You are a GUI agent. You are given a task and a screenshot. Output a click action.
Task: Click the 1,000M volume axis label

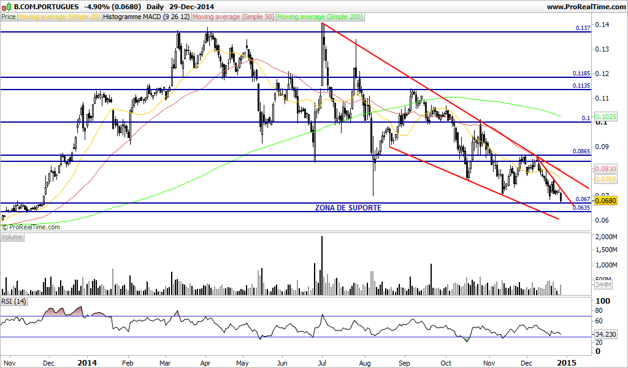(x=606, y=265)
